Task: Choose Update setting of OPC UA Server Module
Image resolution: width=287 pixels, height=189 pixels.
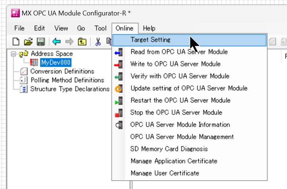Action: pos(190,88)
